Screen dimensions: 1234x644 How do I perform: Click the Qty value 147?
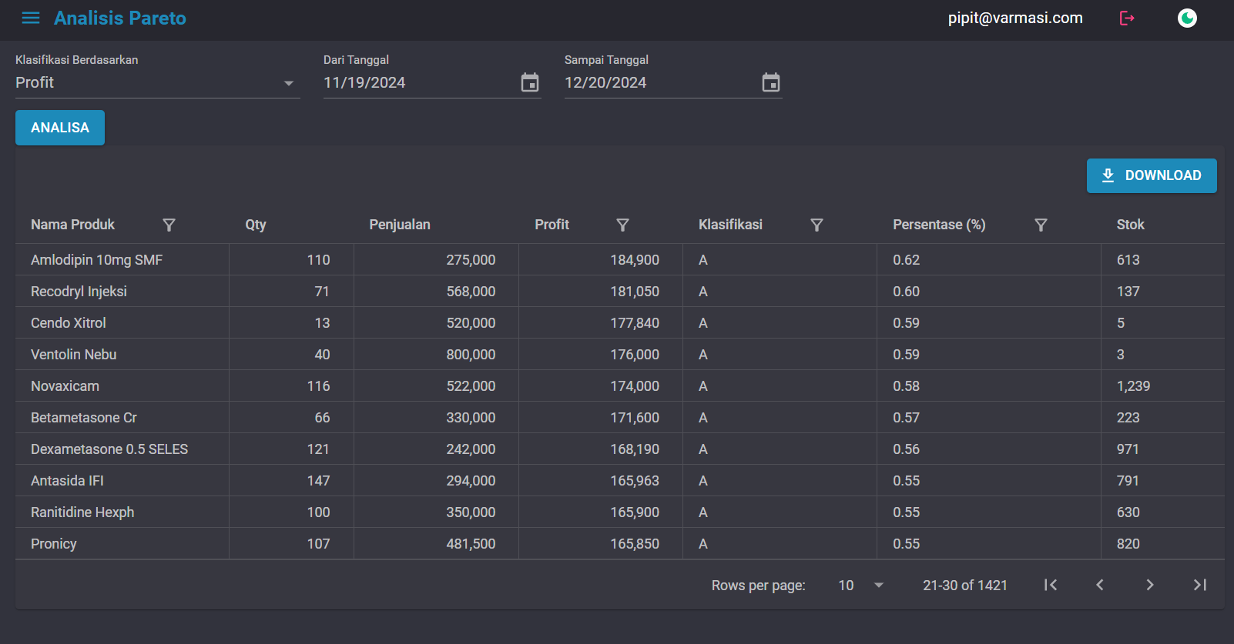click(318, 481)
